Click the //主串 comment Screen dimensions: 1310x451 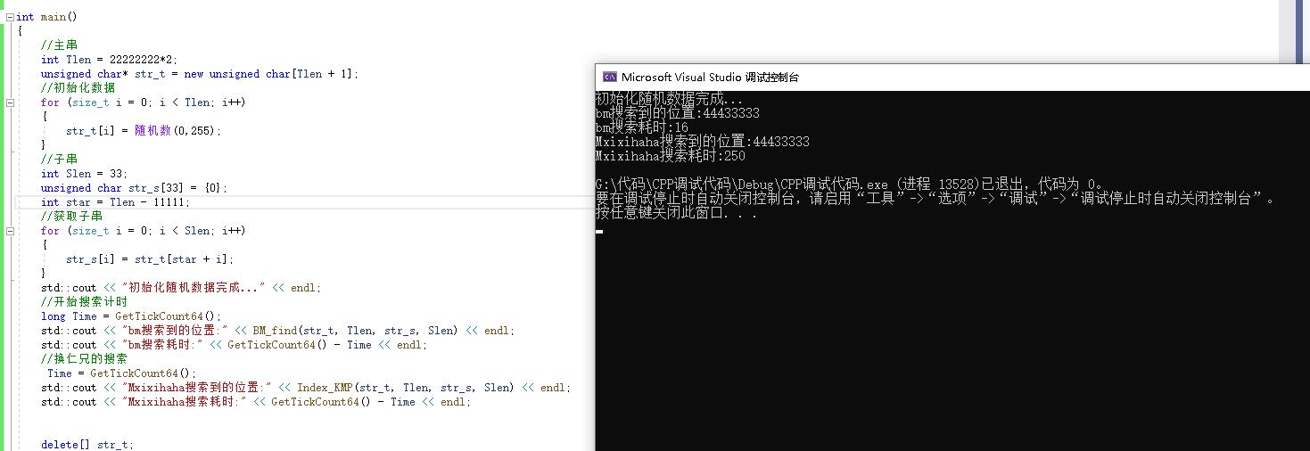59,45
